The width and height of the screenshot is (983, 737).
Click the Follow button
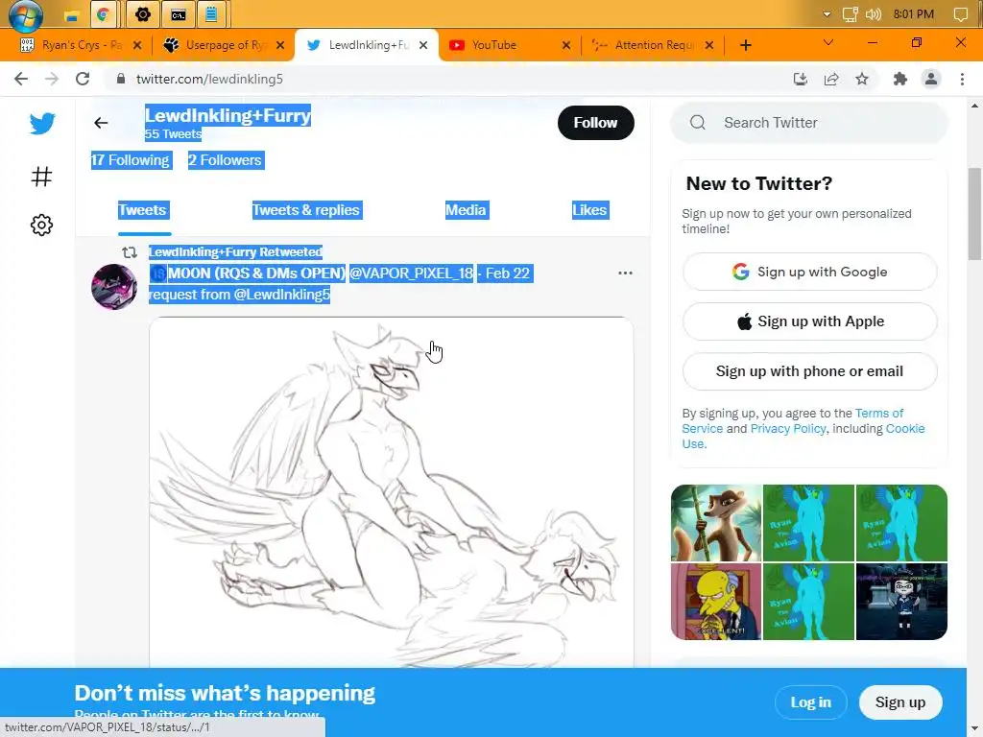595,123
